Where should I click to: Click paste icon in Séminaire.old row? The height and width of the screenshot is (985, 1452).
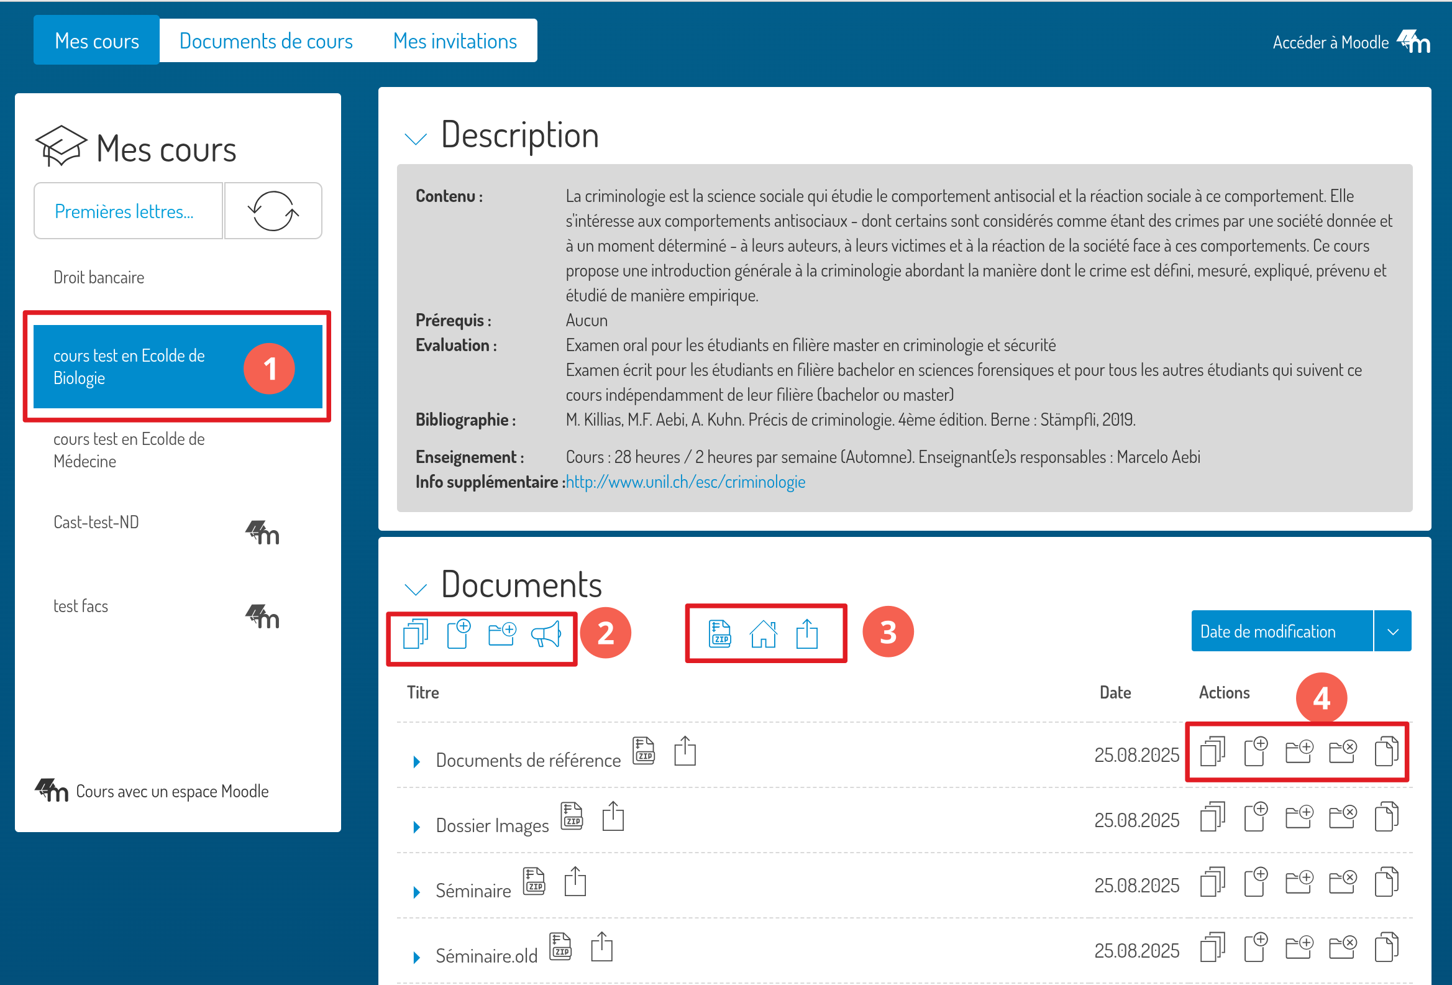click(x=1386, y=948)
